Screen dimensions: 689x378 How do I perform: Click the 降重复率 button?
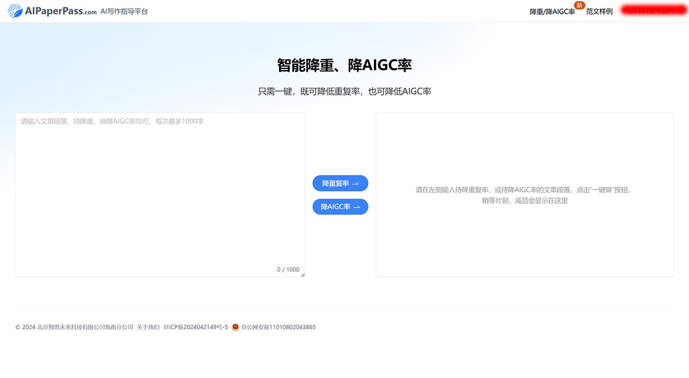click(340, 183)
